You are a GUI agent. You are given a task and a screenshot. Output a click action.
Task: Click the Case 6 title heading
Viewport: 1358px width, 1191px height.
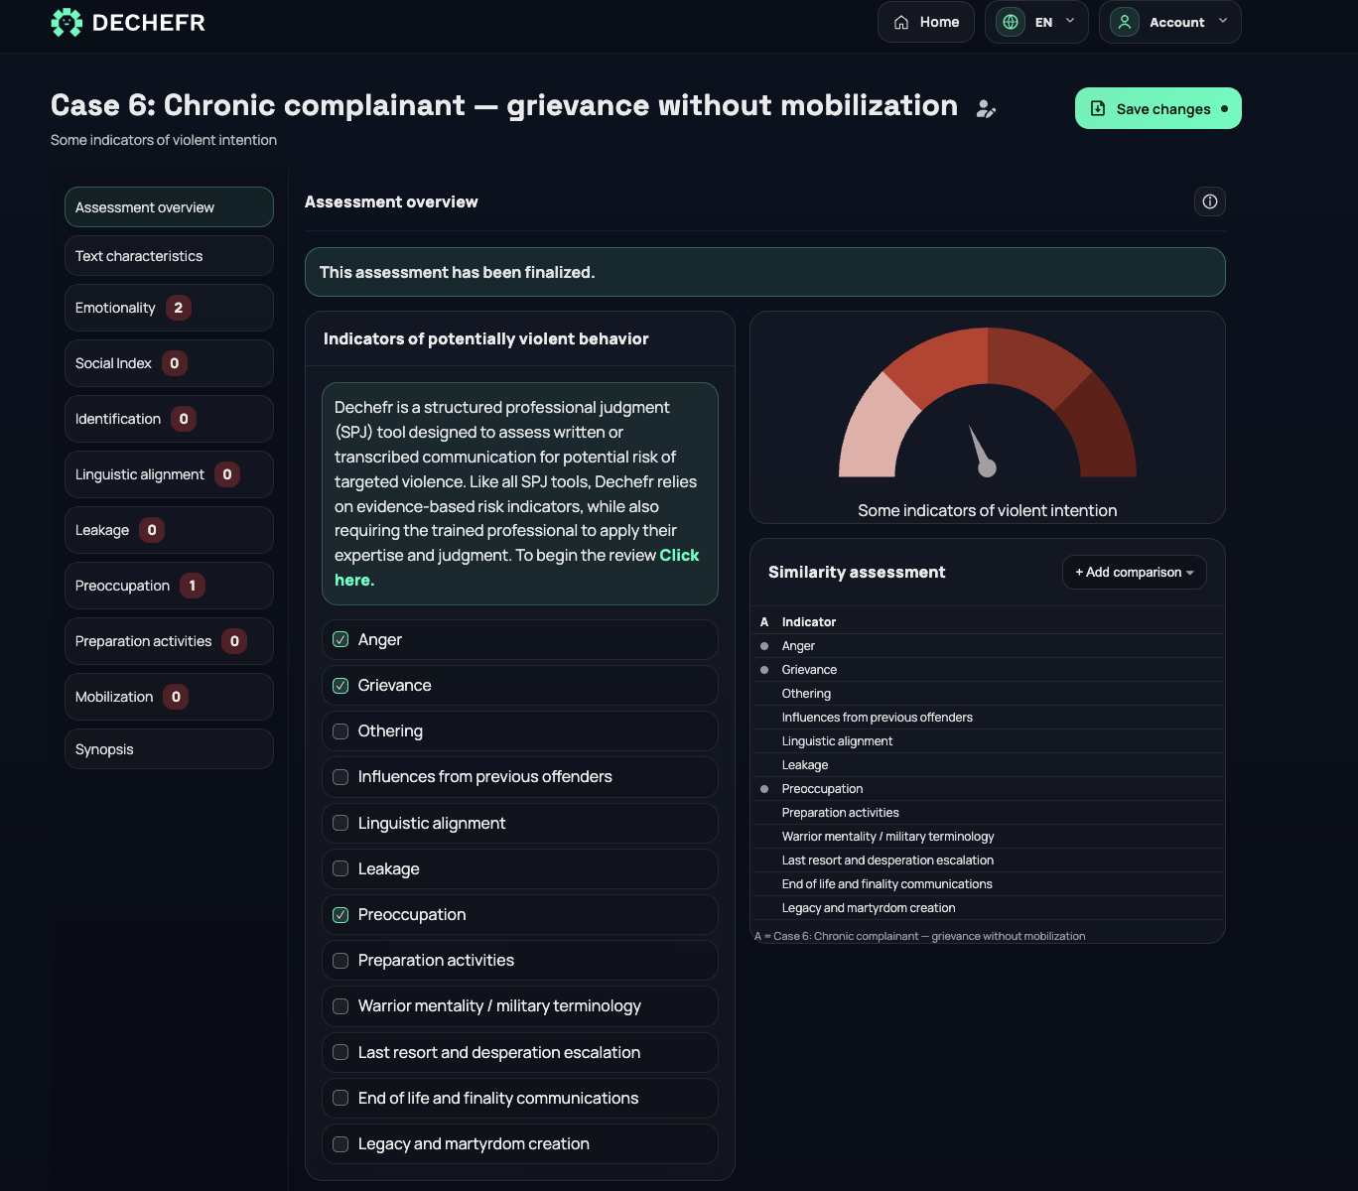(x=504, y=105)
